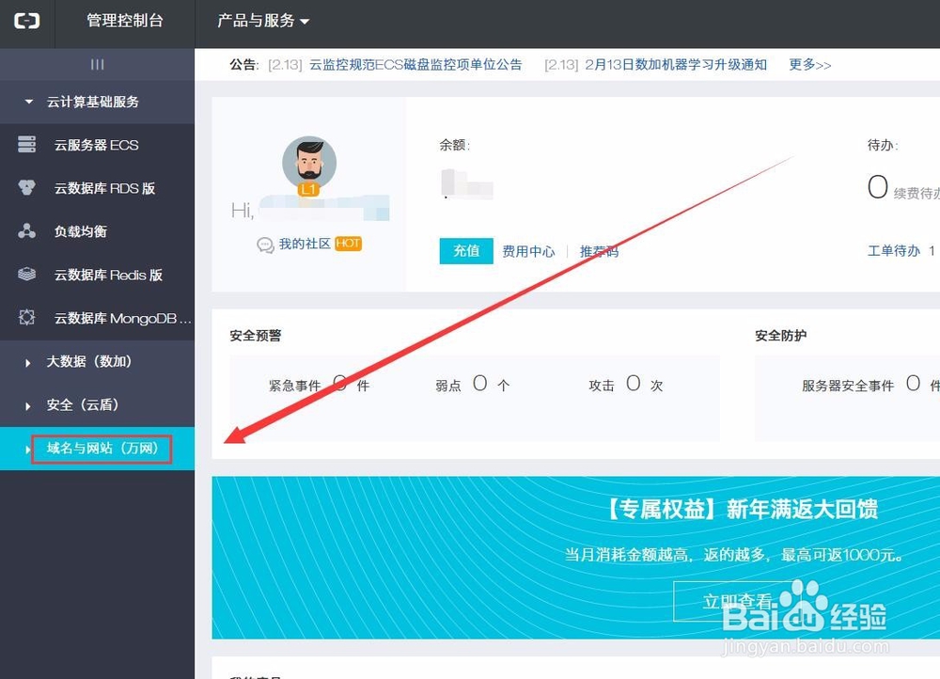Click 立即查看 on the promo banner
This screenshot has height=679, width=940.
[737, 601]
